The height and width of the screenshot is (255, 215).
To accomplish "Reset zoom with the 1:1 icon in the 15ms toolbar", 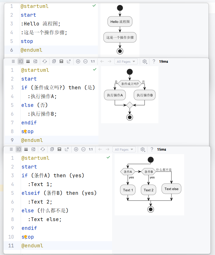I will coord(91,149).
